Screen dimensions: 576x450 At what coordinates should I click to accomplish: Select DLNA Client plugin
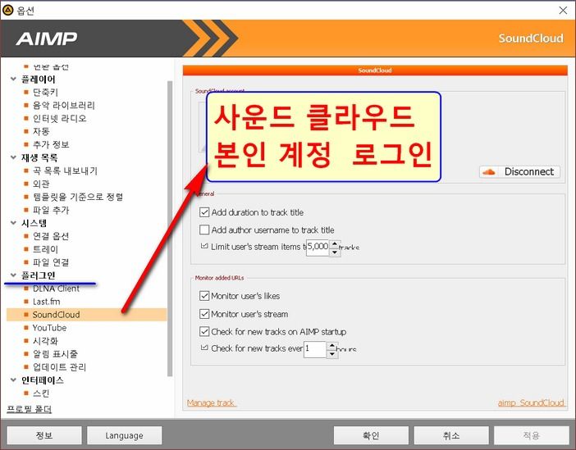tap(56, 289)
